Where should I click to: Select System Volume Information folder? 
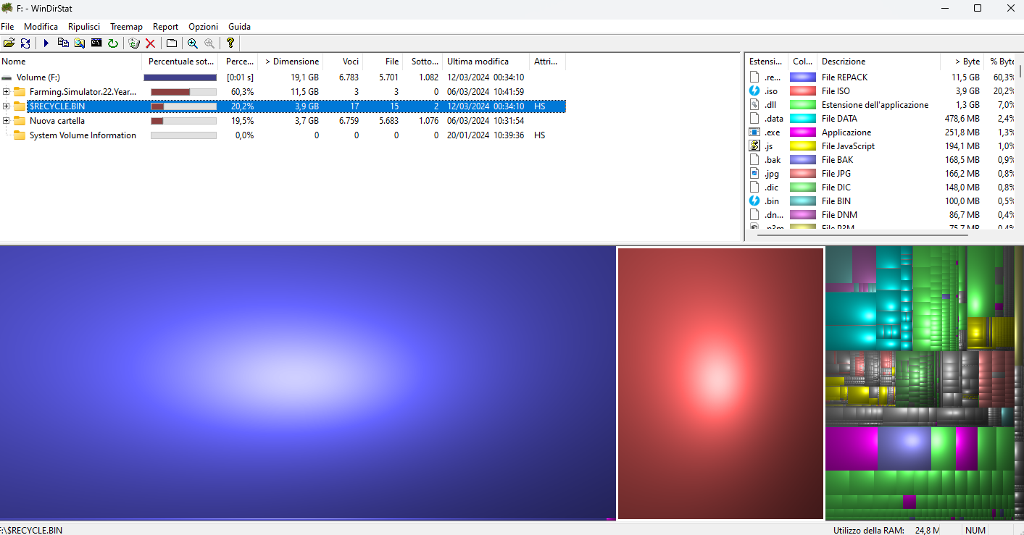pos(83,135)
